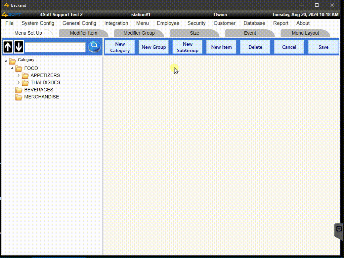Click the Save button
This screenshot has height=258, width=344.
324,47
